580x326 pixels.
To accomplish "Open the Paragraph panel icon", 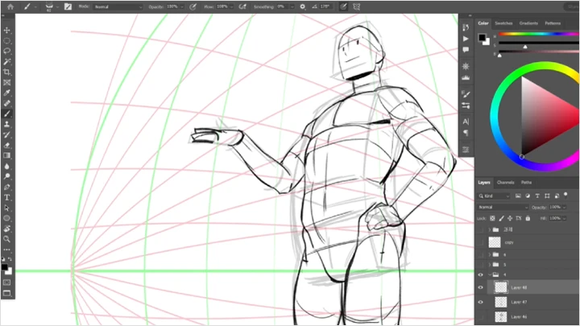I will [466, 133].
